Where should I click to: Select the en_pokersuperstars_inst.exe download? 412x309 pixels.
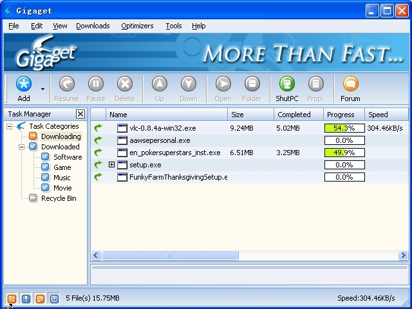(174, 153)
